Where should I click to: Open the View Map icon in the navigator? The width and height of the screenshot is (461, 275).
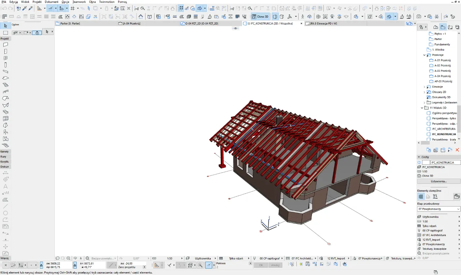click(443, 27)
